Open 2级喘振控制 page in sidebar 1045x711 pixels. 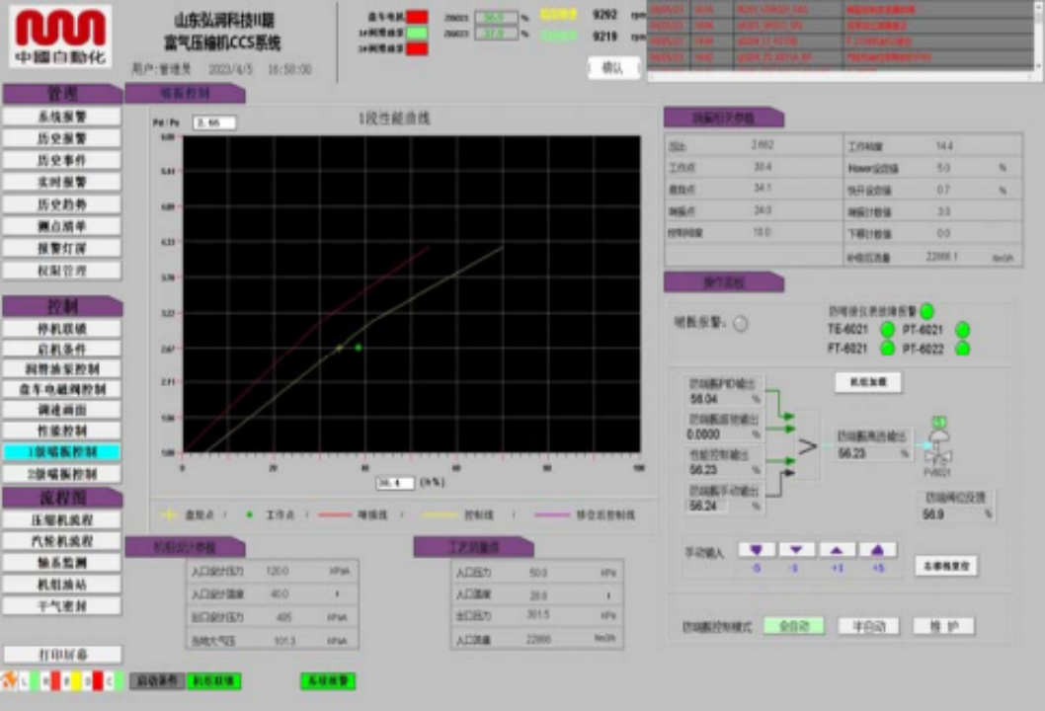pyautogui.click(x=61, y=474)
